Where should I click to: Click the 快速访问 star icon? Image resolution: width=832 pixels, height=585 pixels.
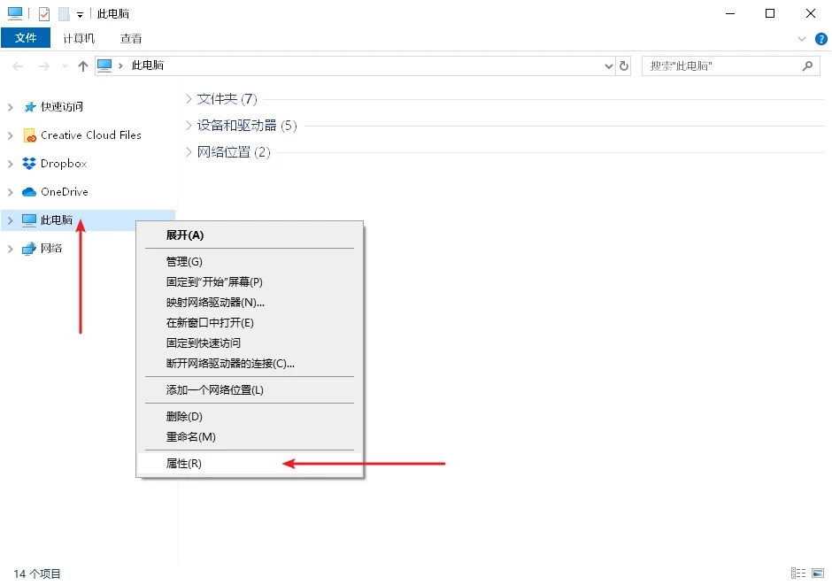click(x=30, y=107)
